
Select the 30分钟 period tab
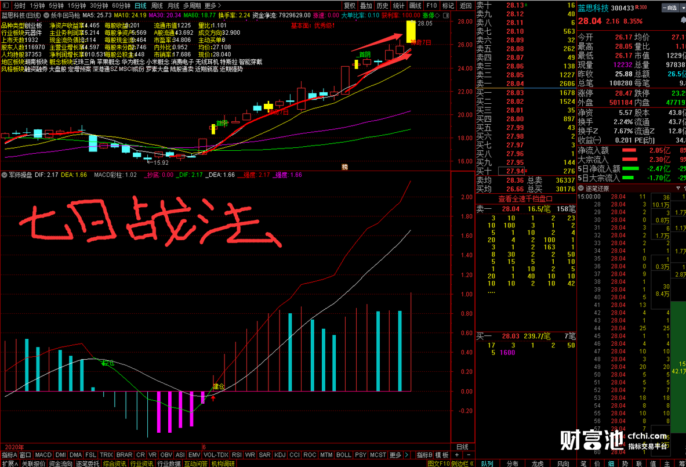coord(99,6)
